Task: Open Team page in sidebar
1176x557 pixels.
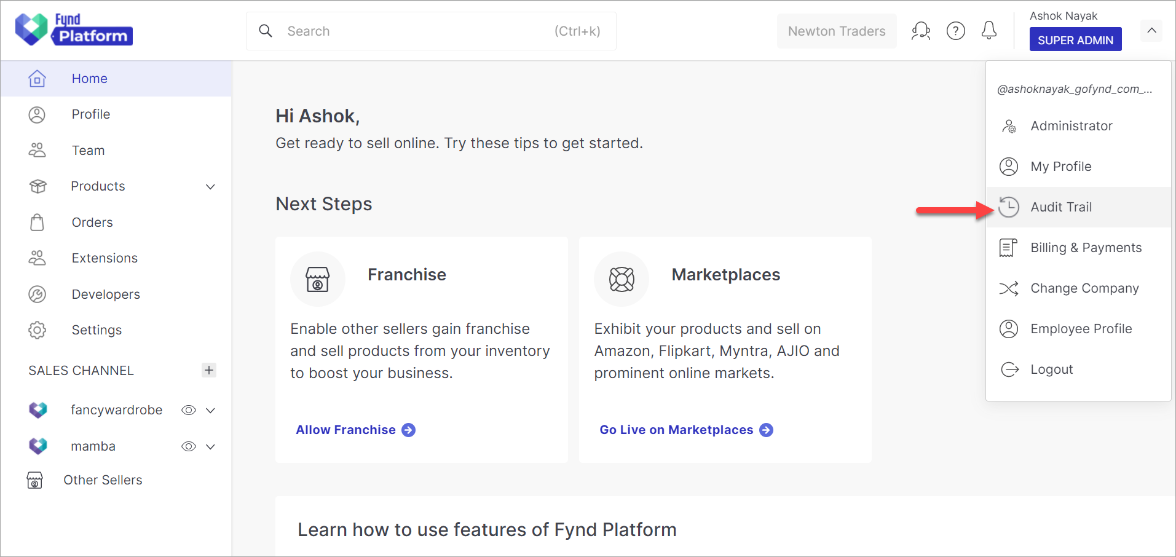Action: click(x=116, y=150)
